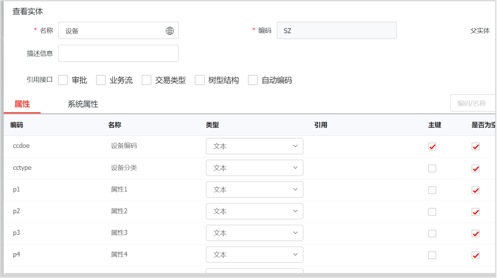
Task: Toggle the 自动编码 checkbox
Action: [253, 80]
